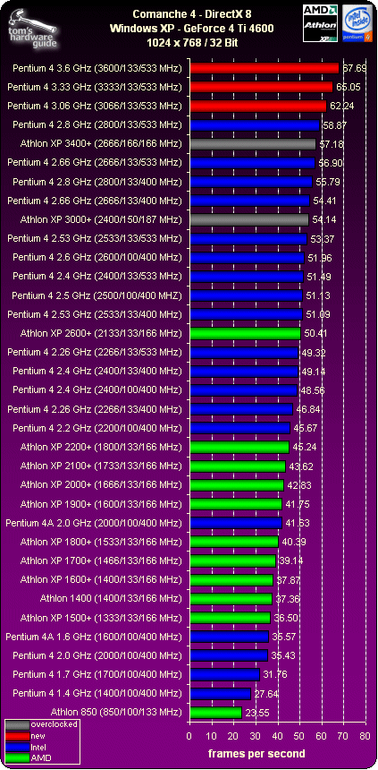Click the Pentium 4 1.7 GHz label
Viewport: 378px width, 770px height.
tap(97, 674)
